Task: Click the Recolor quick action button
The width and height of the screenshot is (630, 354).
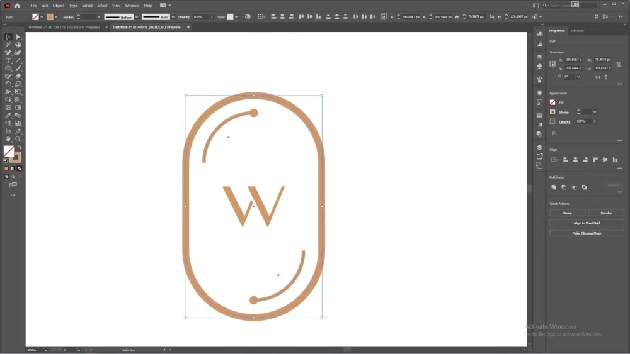Action: (606, 213)
